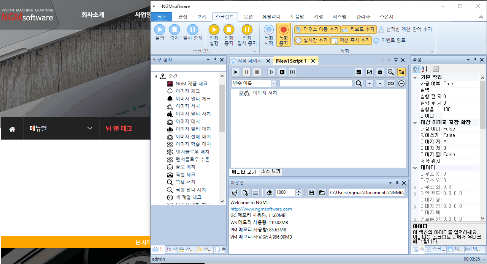Click the 실시간 추가 button
The width and height of the screenshot is (487, 264).
312,40
